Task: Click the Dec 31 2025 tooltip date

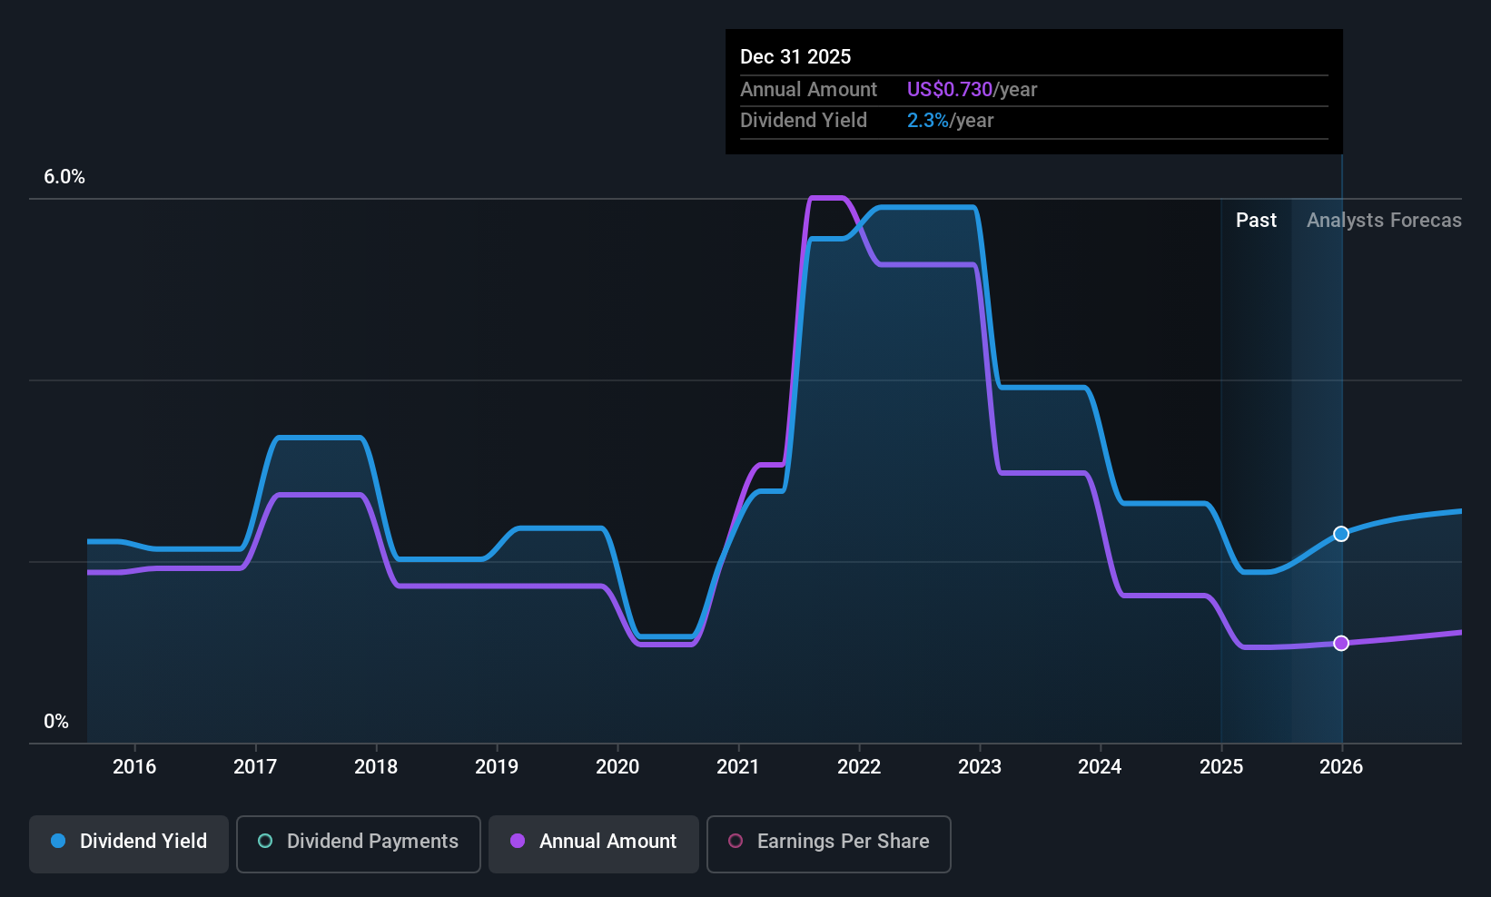Action: (795, 57)
